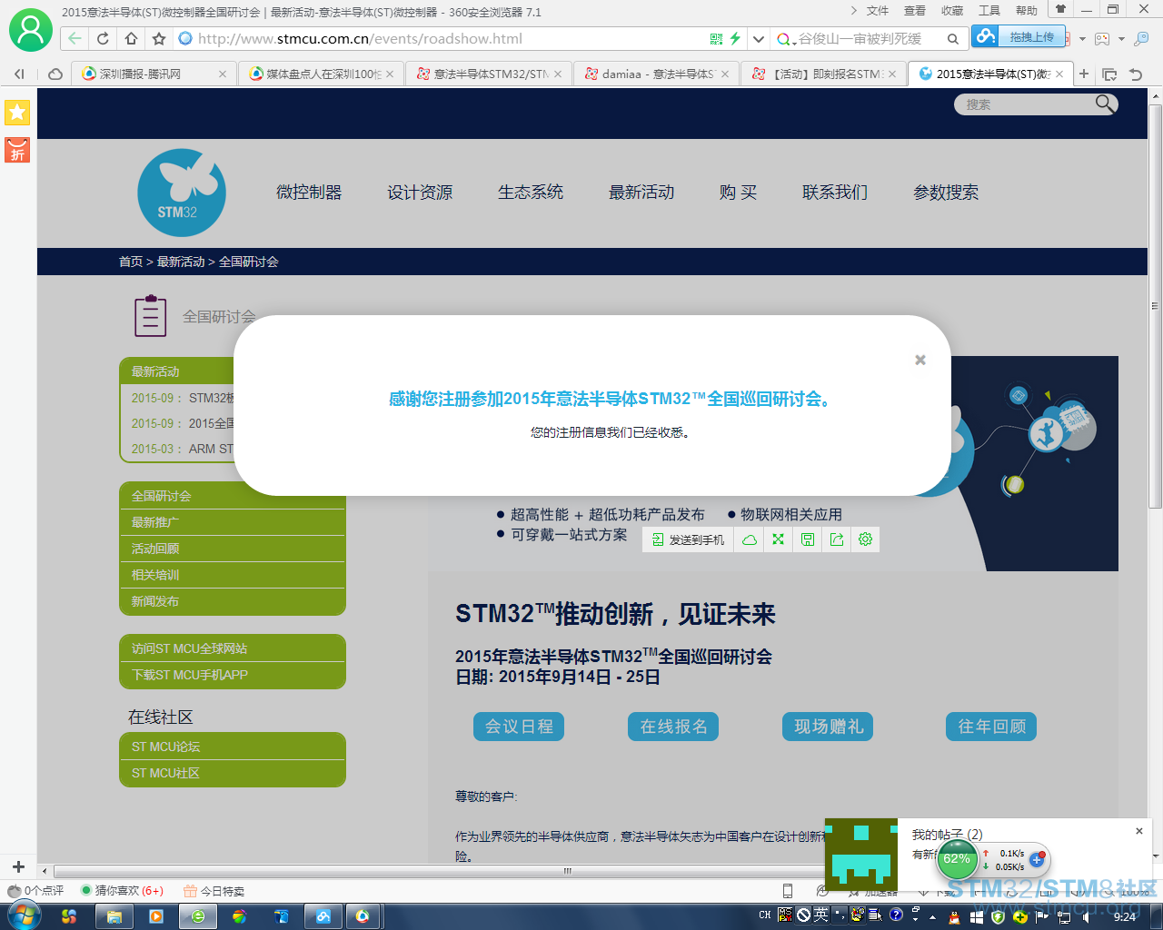Click the horizontal scrollbar thumb
The height and width of the screenshot is (930, 1163).
pos(567,871)
